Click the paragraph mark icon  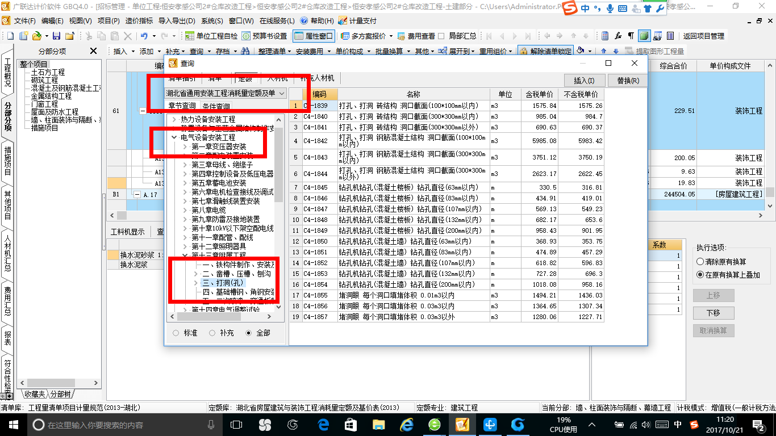click(631, 36)
